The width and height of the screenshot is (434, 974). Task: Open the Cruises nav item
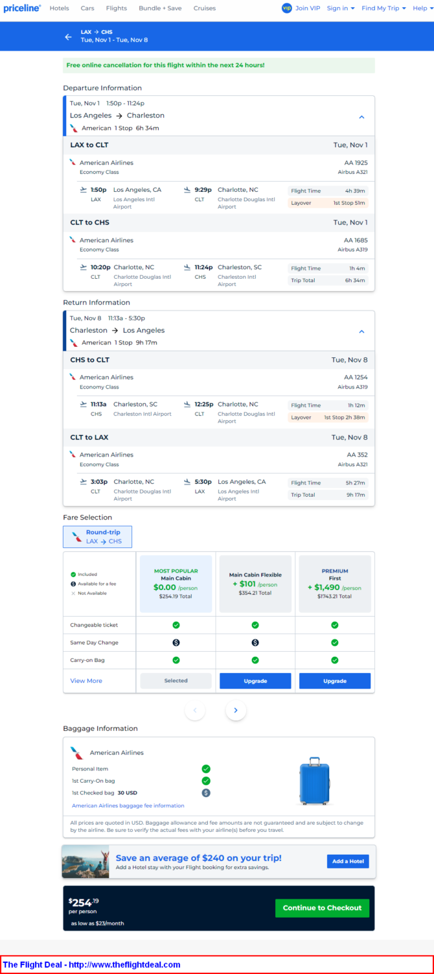[205, 8]
